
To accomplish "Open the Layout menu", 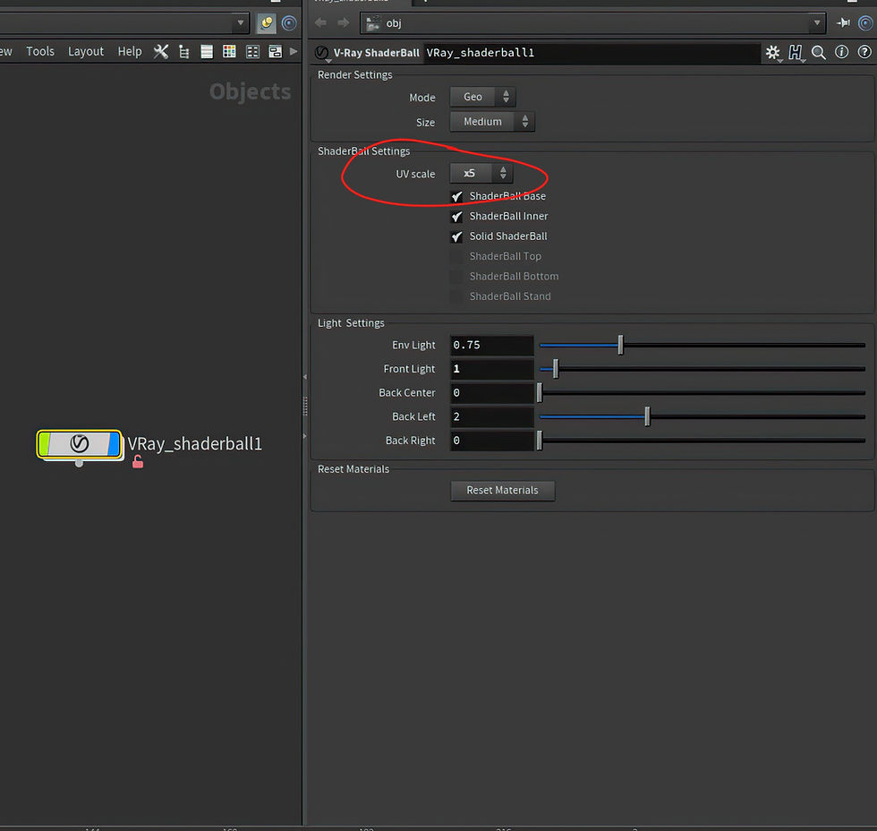I will click(86, 51).
